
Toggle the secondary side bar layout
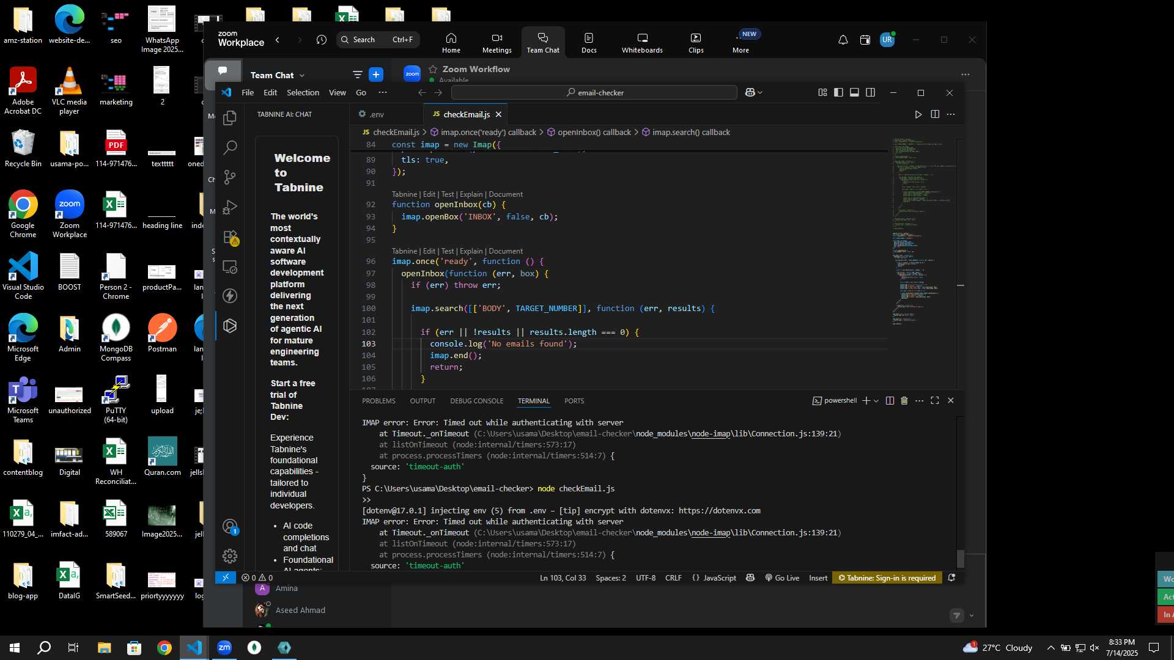tap(870, 92)
